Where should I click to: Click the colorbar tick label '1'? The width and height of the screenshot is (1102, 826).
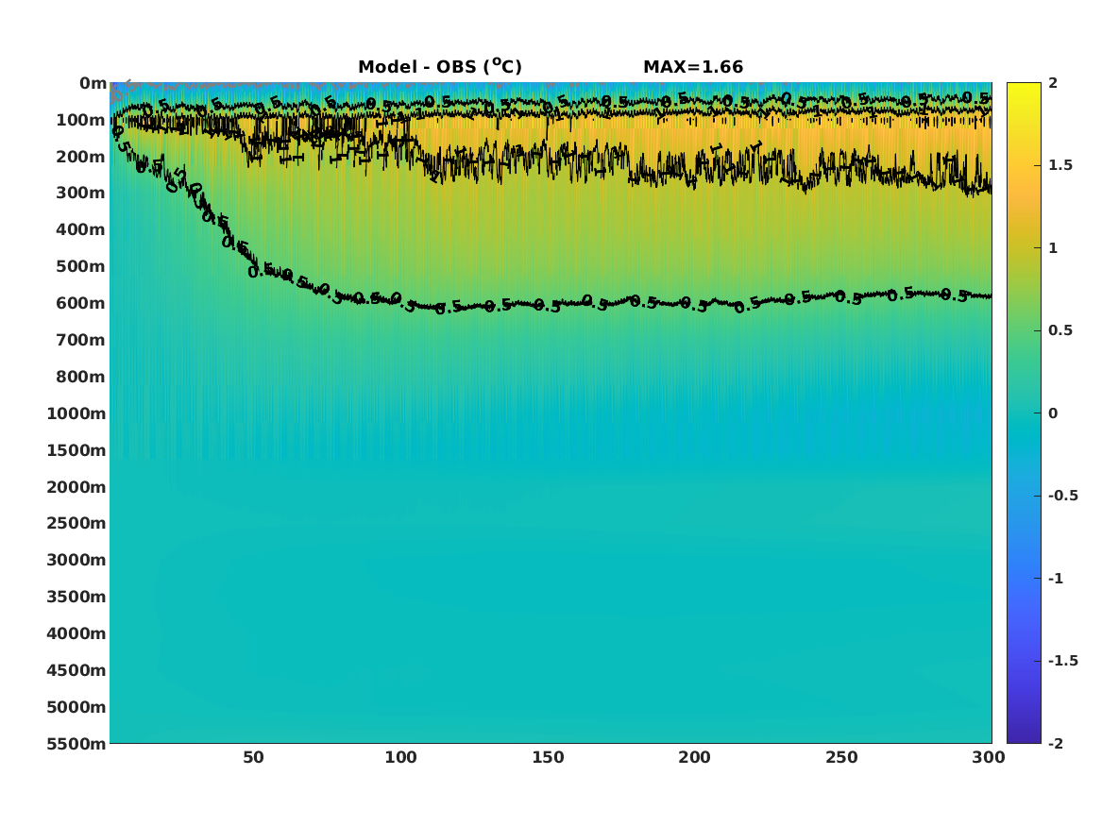click(x=1053, y=248)
